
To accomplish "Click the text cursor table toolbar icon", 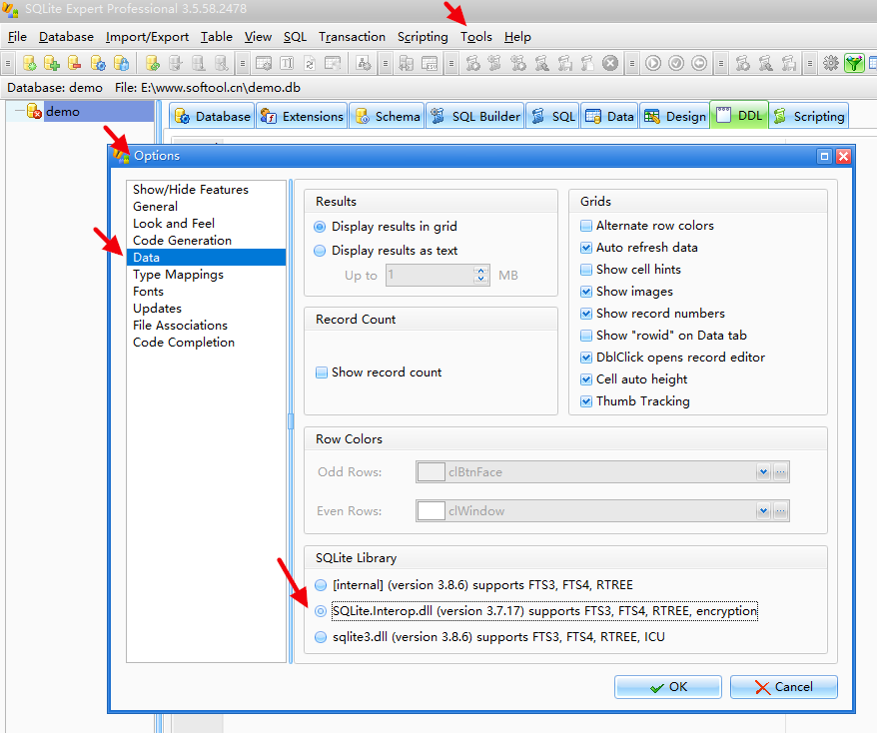I will pyautogui.click(x=287, y=63).
